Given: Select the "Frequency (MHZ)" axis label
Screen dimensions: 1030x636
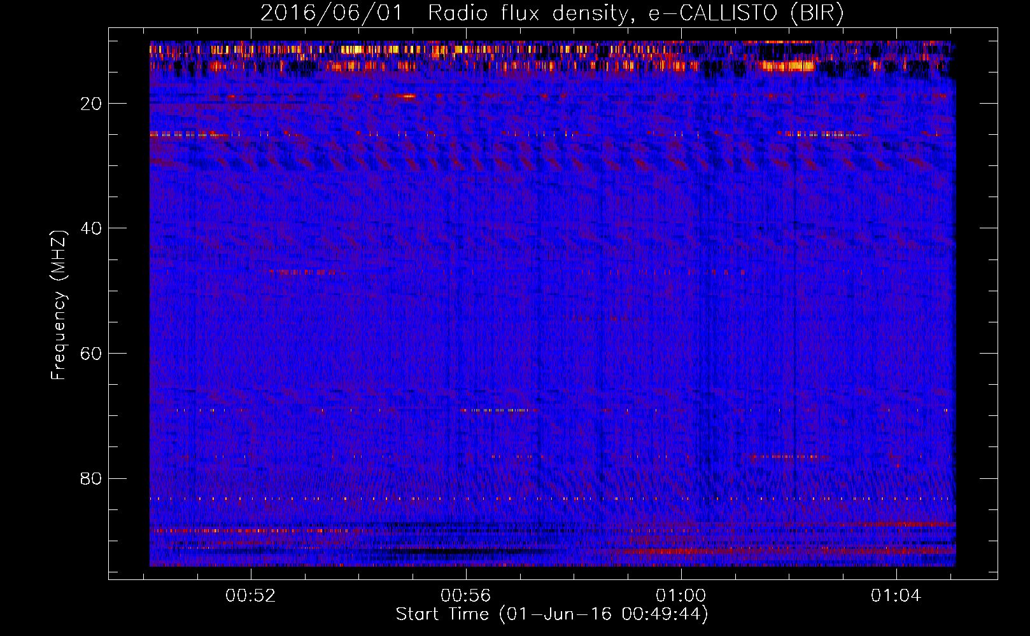Looking at the screenshot, I should pyautogui.click(x=59, y=305).
